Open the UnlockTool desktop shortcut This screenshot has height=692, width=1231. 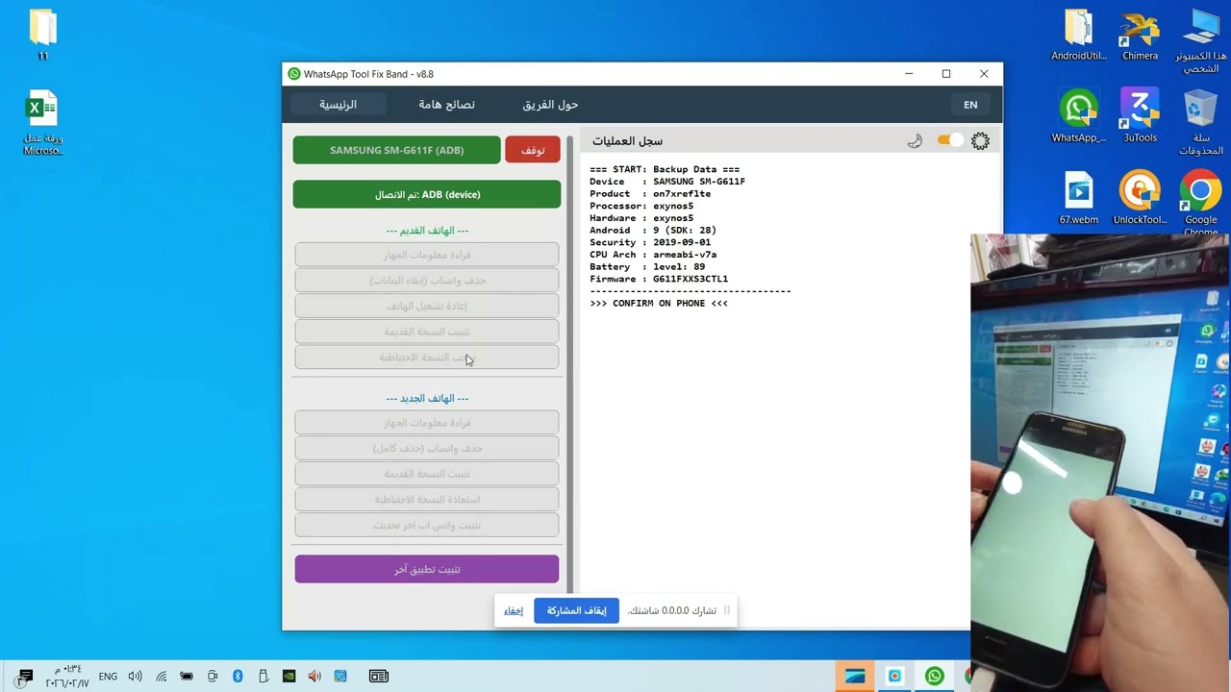pyautogui.click(x=1140, y=198)
